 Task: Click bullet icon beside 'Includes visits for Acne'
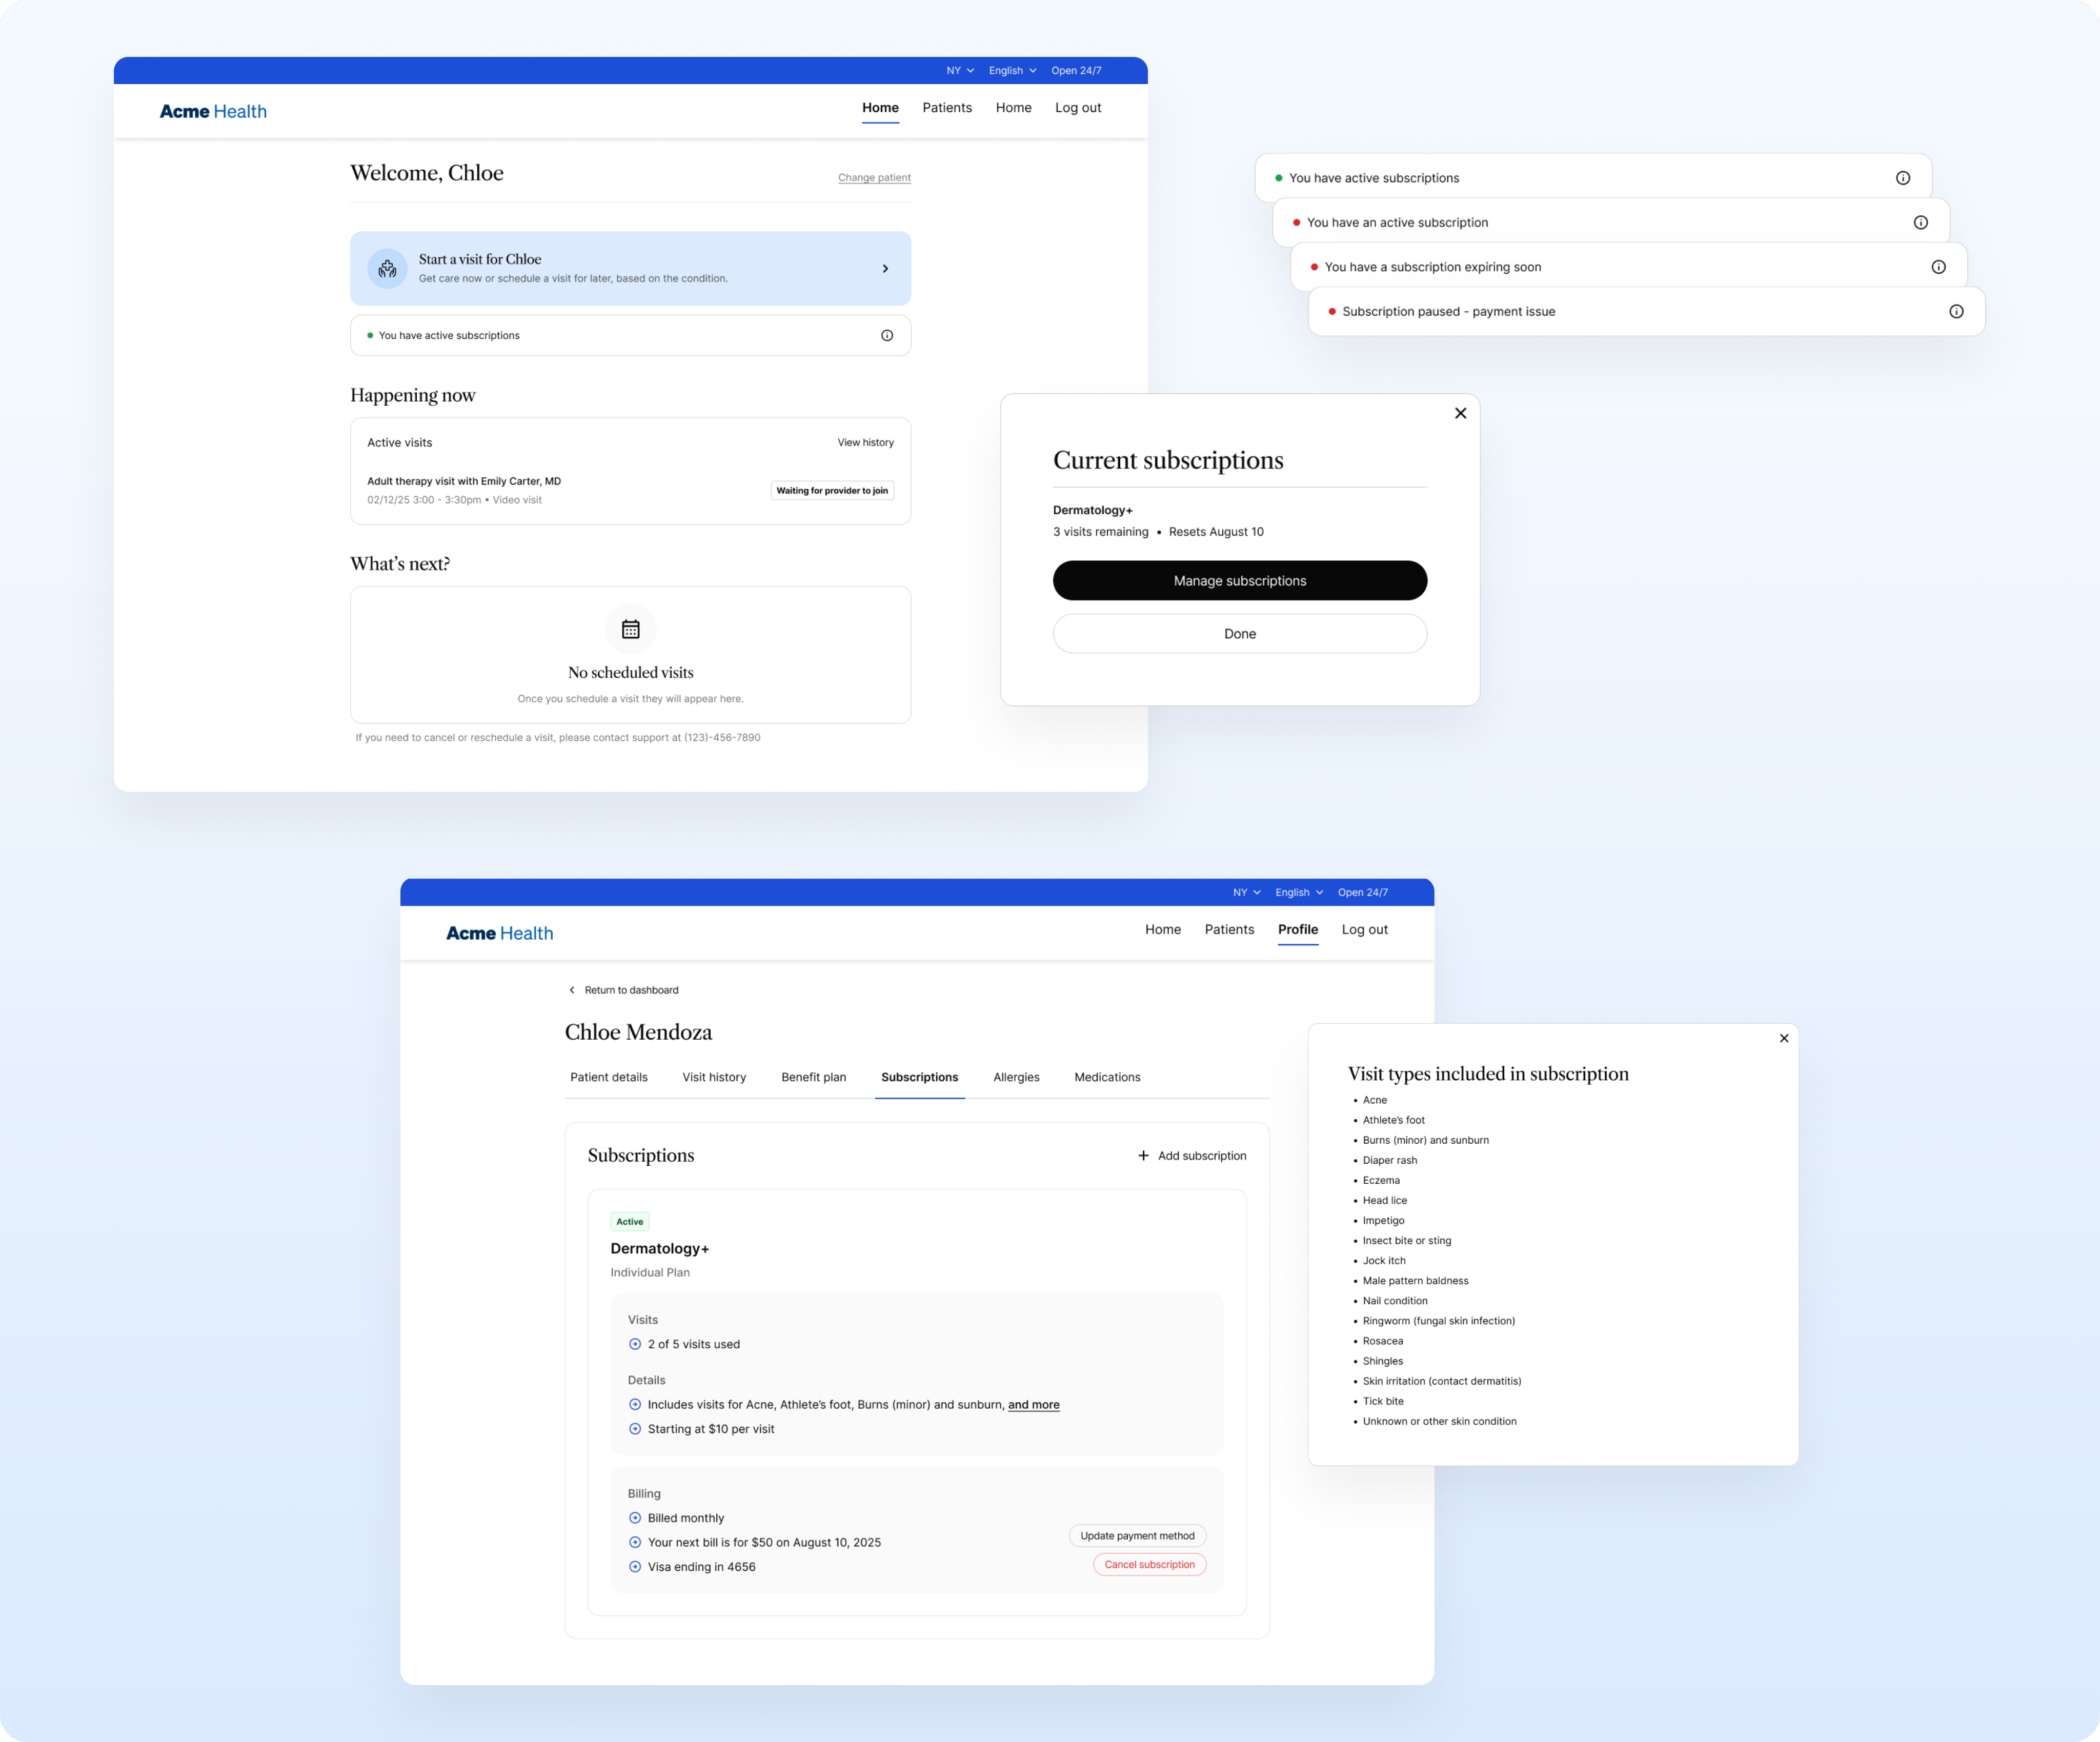(635, 1404)
